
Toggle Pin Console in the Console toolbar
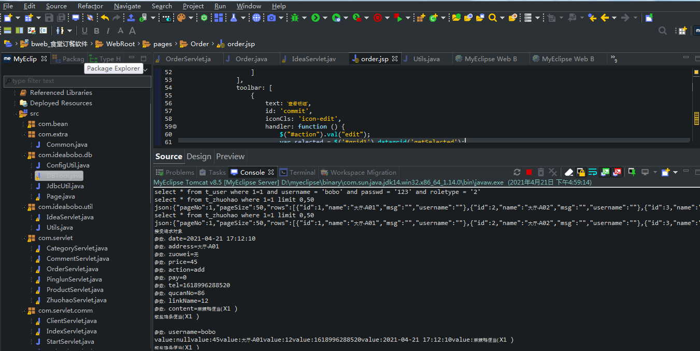632,172
